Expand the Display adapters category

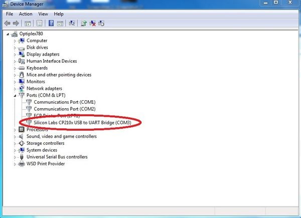tap(15, 54)
